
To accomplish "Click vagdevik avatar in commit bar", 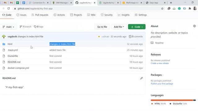I will (4, 36).
